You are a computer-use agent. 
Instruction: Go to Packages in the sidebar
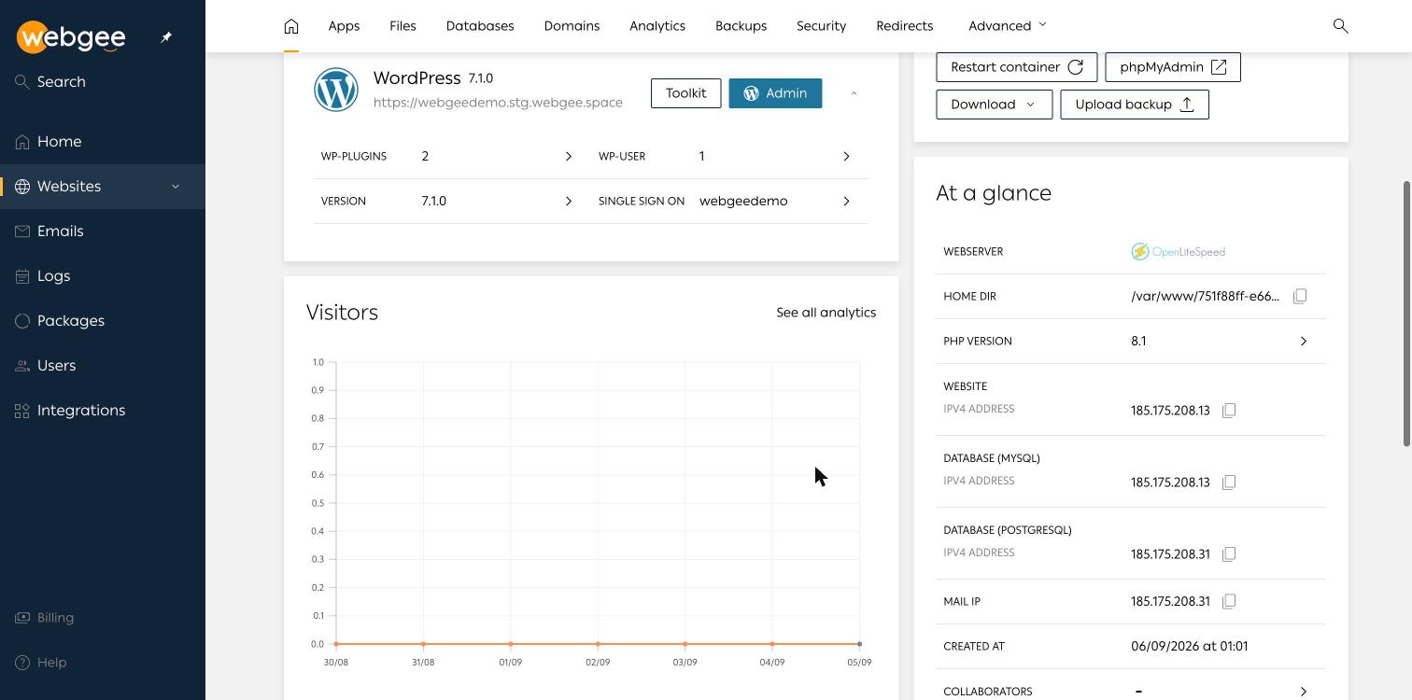[x=103, y=321]
